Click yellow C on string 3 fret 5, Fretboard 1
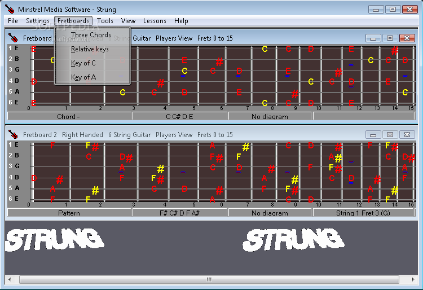This screenshot has height=290, width=423. coord(184,71)
